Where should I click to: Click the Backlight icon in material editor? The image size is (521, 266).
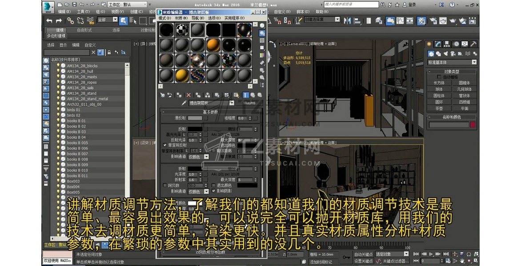click(x=262, y=33)
